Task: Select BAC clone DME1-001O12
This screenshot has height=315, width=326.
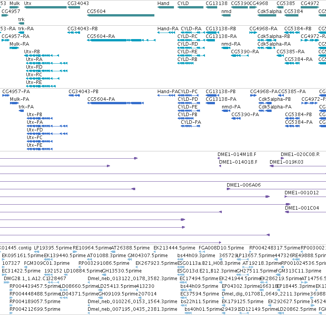Action: (x=305, y=197)
